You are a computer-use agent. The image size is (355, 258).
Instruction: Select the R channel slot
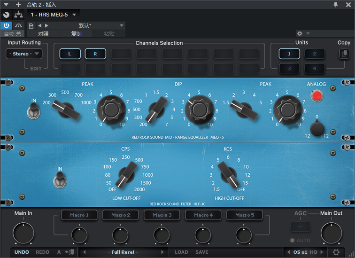pos(95,54)
